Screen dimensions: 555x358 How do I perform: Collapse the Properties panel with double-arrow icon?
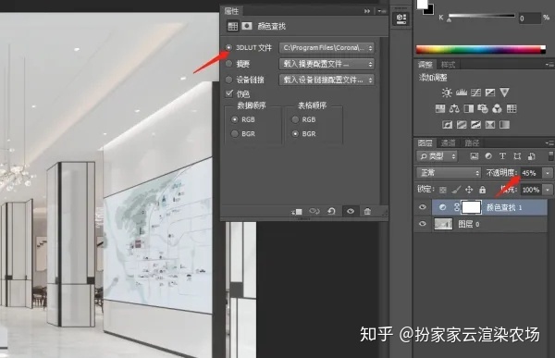click(367, 11)
